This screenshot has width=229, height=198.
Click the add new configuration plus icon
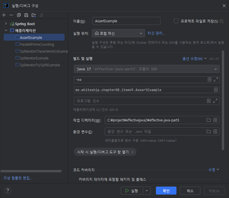click(4, 15)
